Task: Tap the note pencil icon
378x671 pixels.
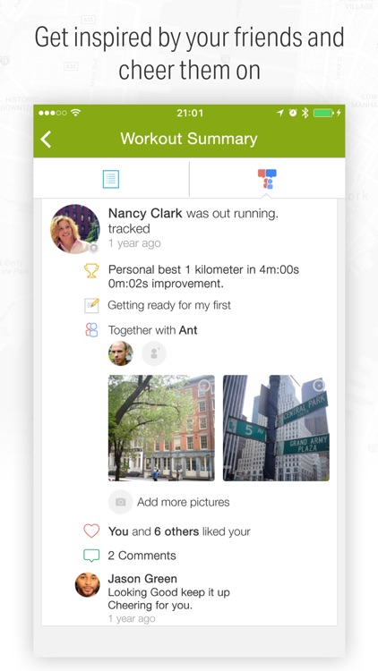Action: click(x=91, y=305)
